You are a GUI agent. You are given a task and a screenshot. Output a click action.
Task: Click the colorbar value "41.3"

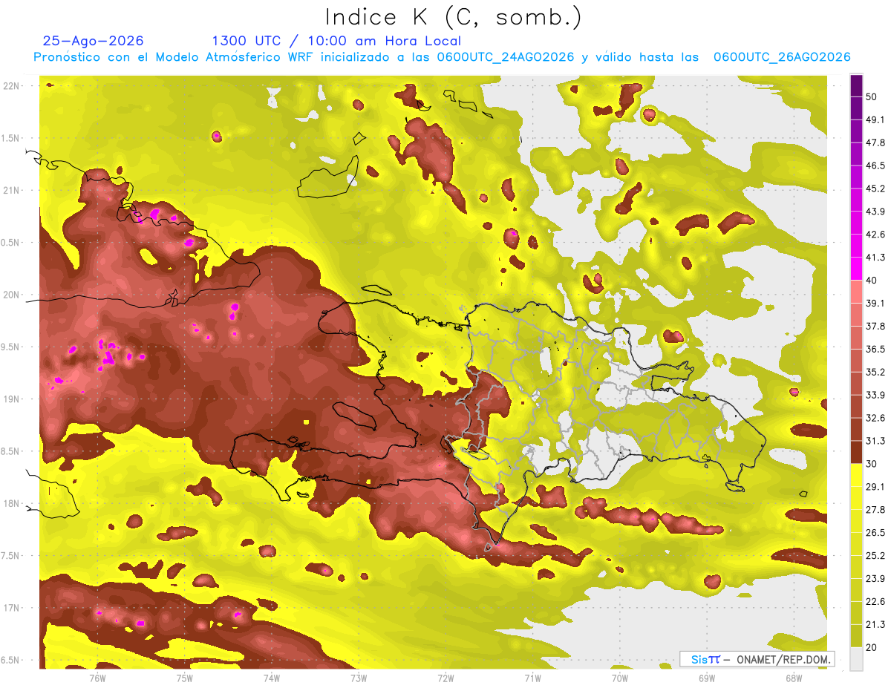coord(875,258)
